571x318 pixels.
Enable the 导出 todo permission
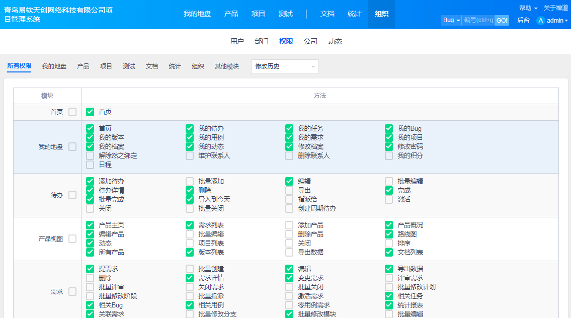click(x=289, y=190)
